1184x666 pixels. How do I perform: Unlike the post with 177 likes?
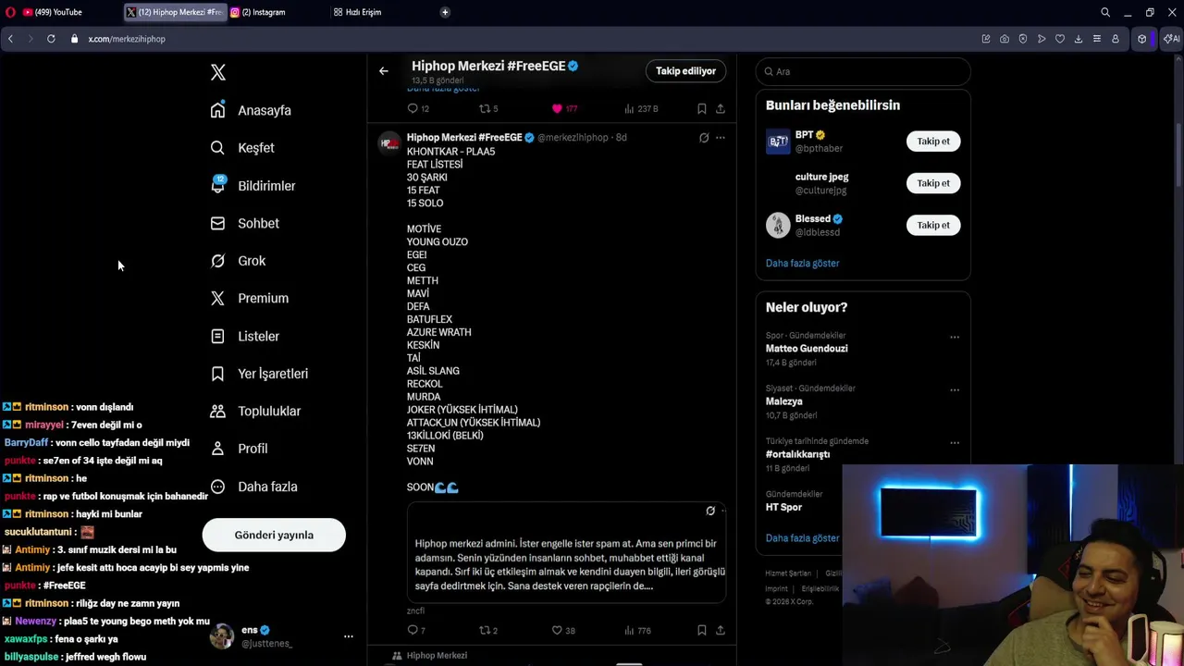564,108
